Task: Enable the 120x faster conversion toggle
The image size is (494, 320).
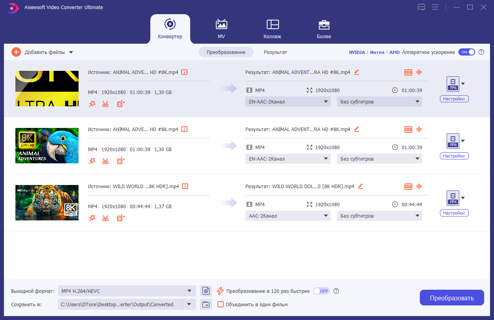Action: (321, 291)
